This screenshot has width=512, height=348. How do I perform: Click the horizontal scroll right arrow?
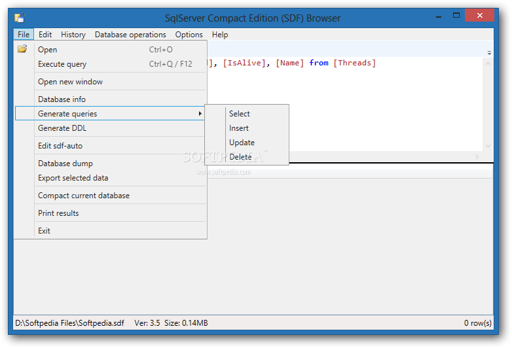pos(477,156)
